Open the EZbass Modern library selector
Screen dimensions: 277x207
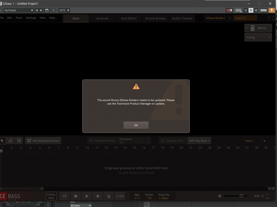click(218, 18)
